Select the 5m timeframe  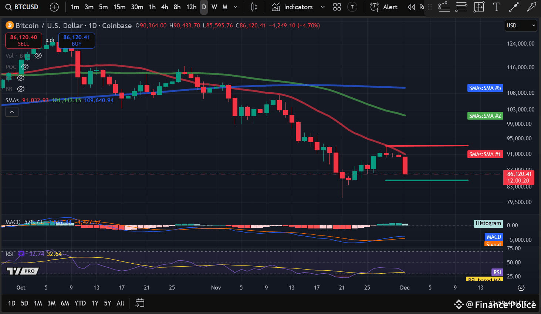click(x=104, y=7)
